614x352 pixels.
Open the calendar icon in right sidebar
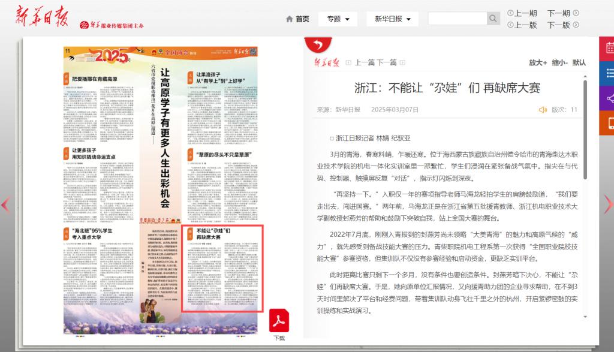point(609,47)
